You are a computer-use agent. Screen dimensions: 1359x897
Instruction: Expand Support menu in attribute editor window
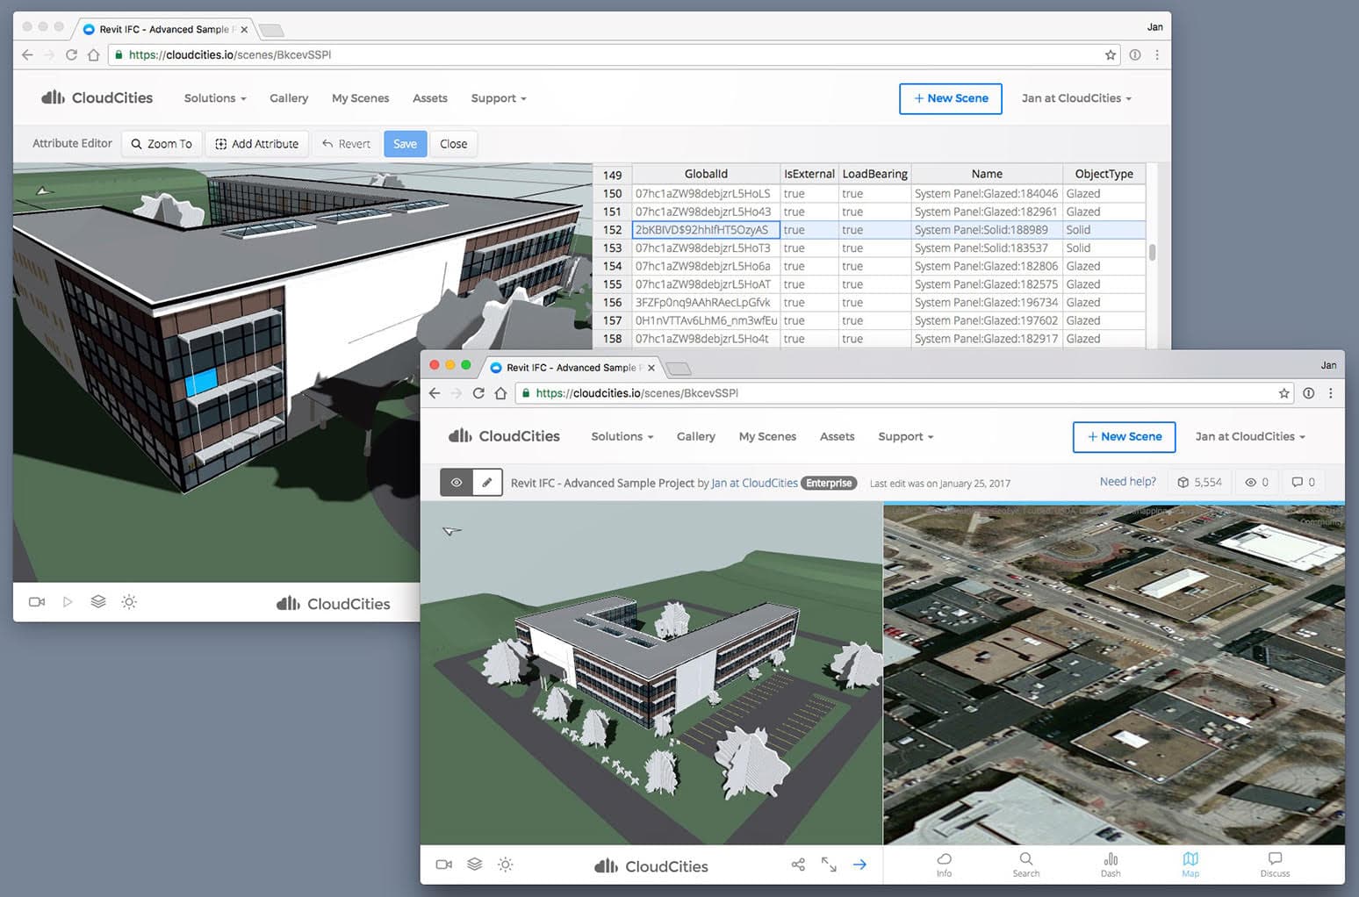click(499, 98)
